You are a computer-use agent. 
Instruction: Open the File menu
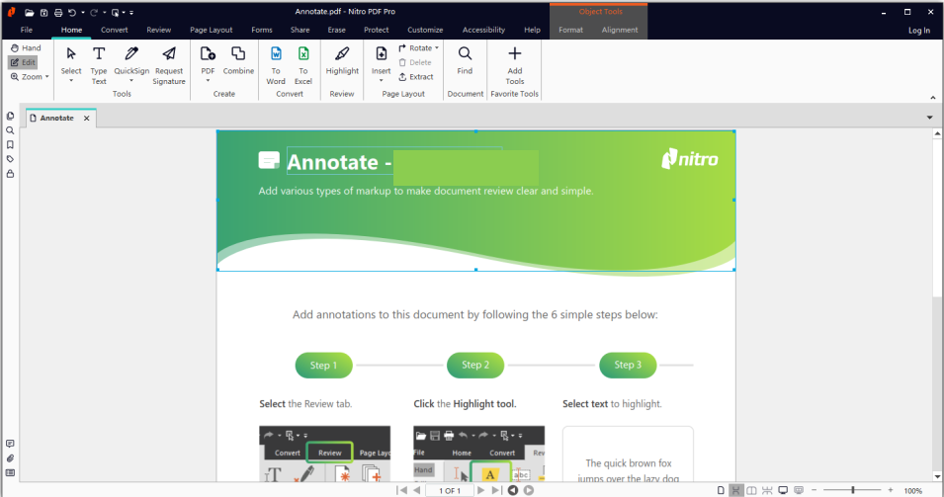(x=27, y=30)
